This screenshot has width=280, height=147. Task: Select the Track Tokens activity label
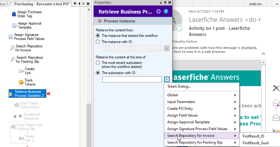coord(30,82)
